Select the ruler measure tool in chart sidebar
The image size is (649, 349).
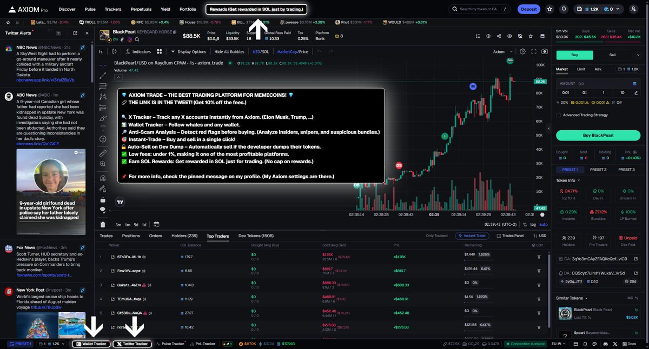[103, 153]
